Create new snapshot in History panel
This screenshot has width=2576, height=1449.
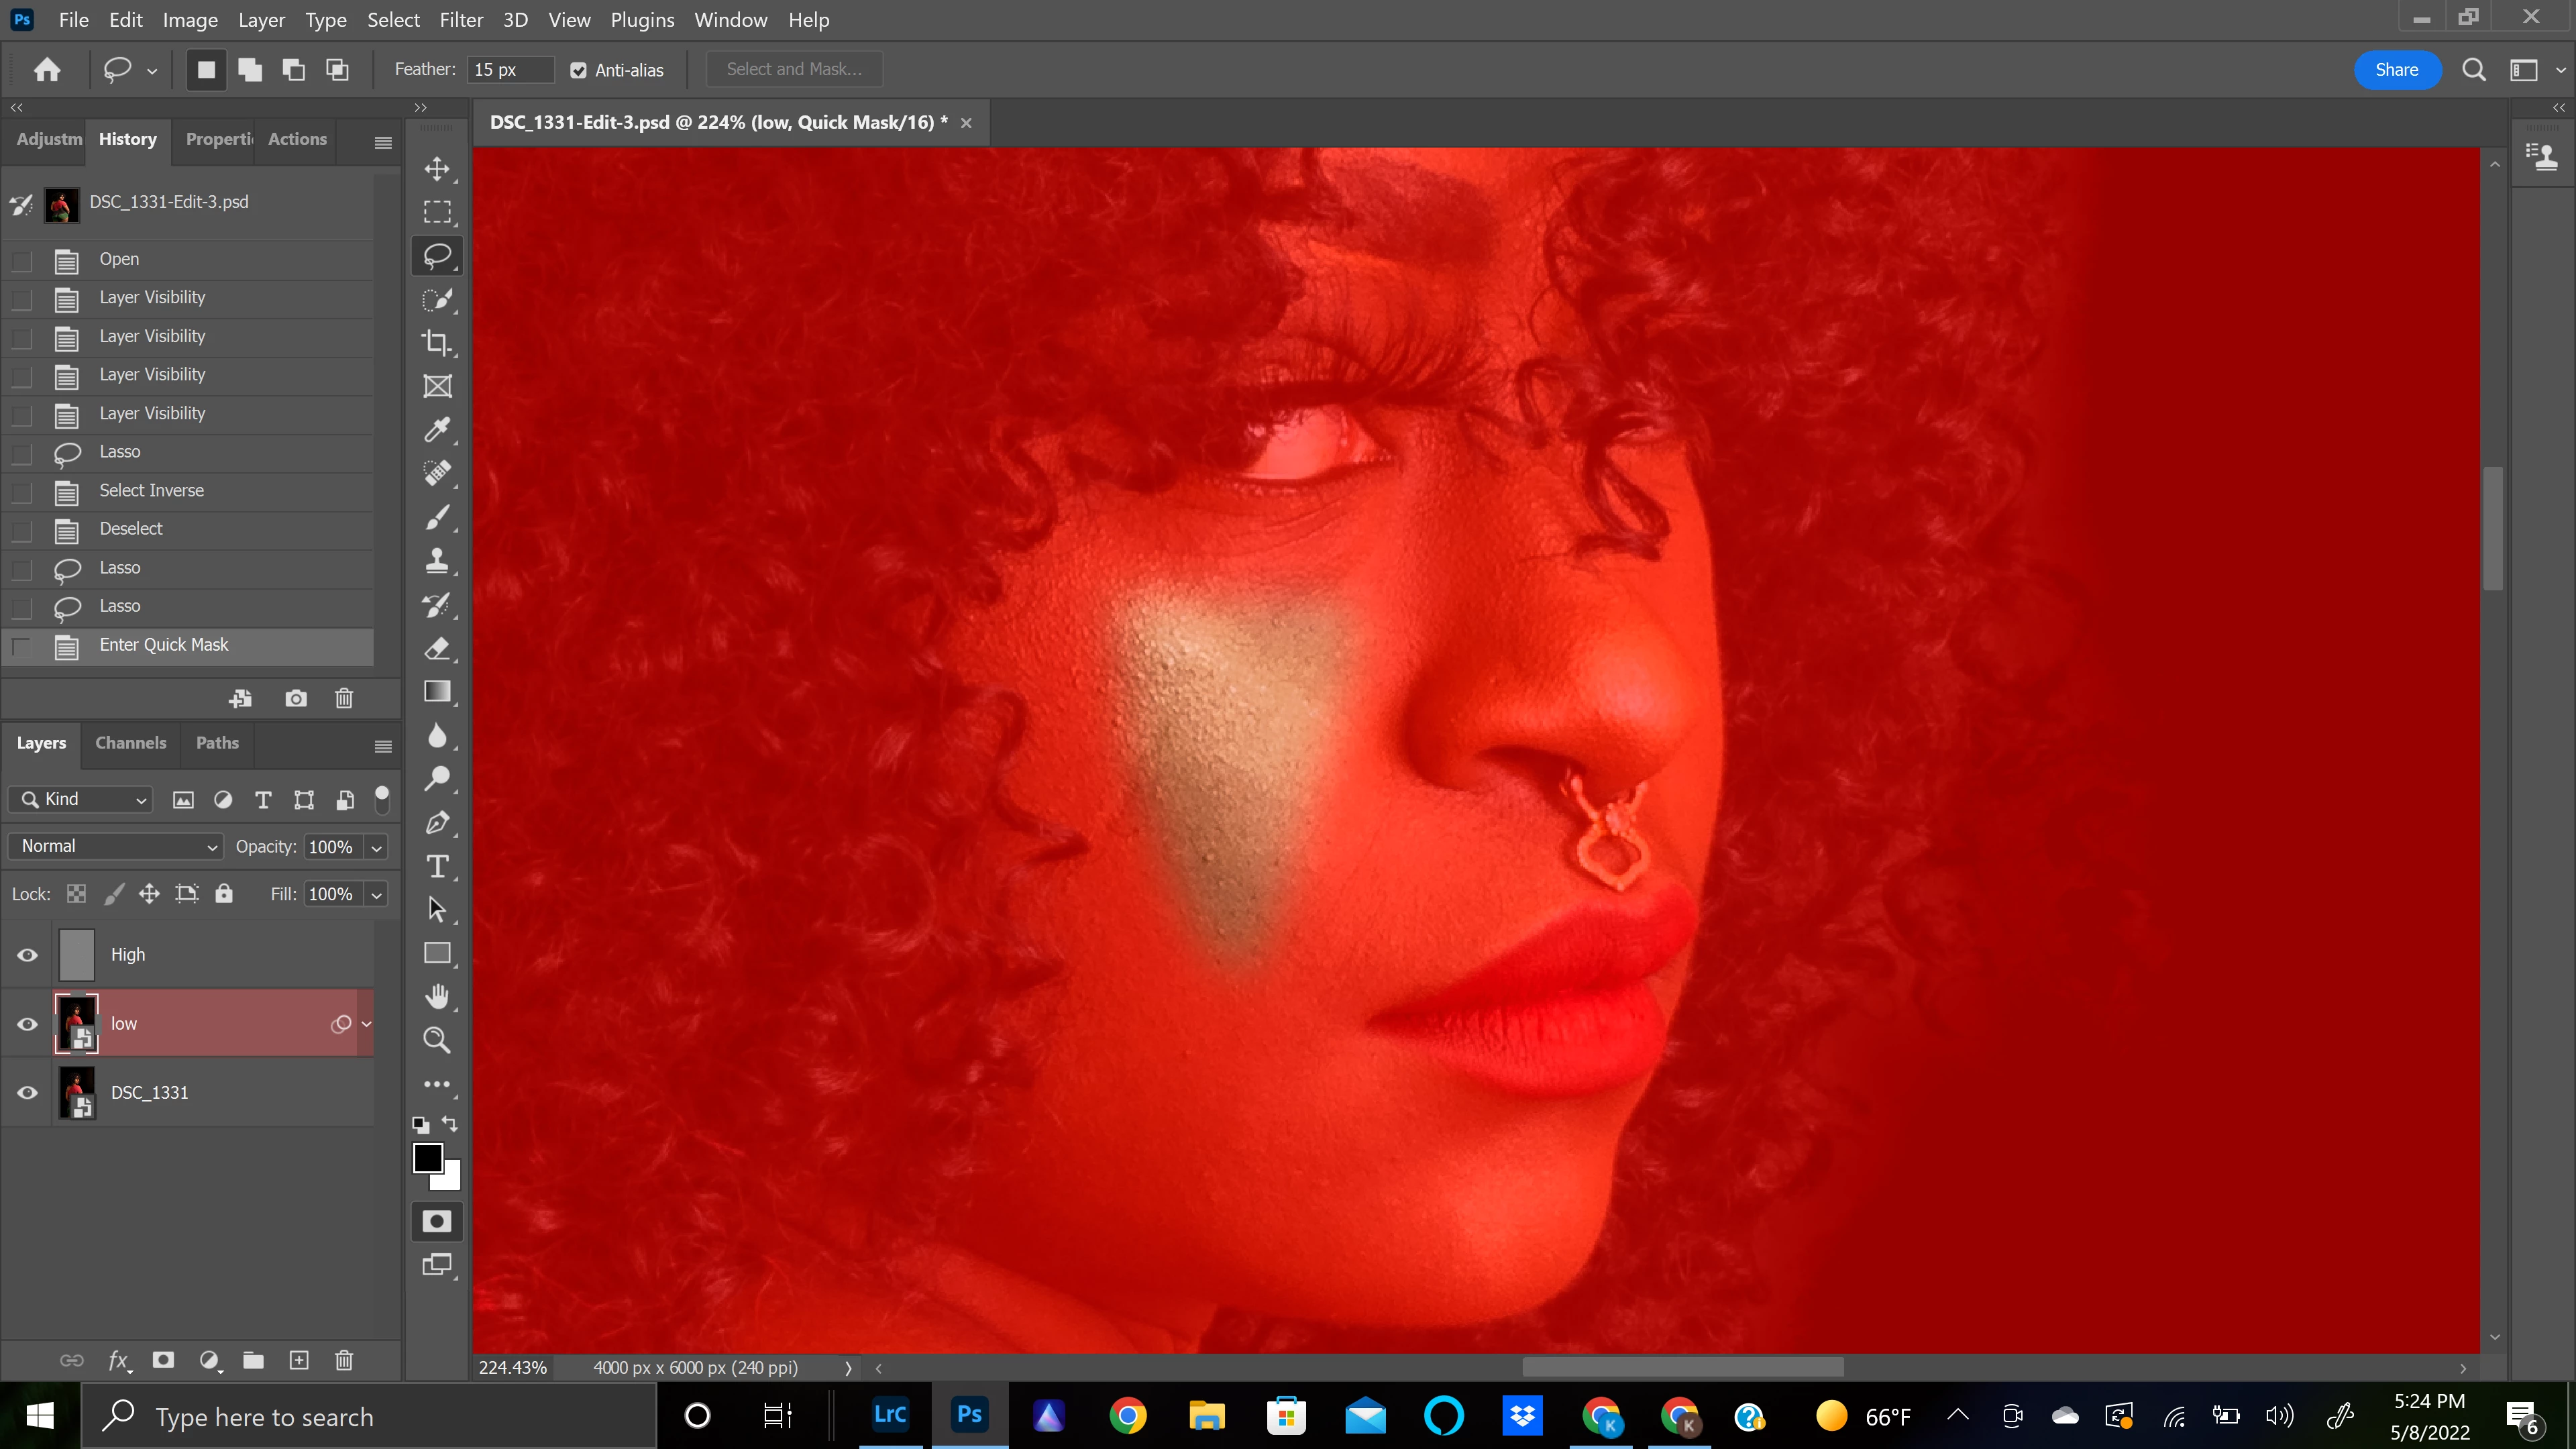[296, 698]
